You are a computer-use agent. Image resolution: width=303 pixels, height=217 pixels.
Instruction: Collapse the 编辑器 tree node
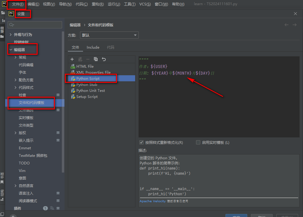coord(11,50)
